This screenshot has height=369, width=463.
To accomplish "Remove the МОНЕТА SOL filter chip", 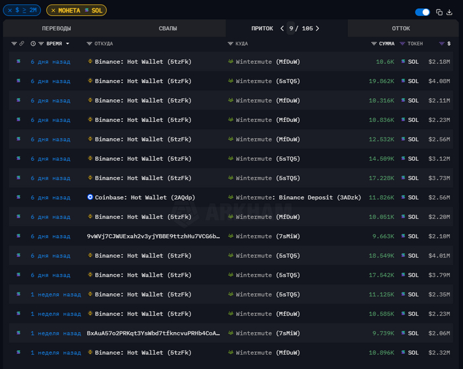I will [53, 11].
